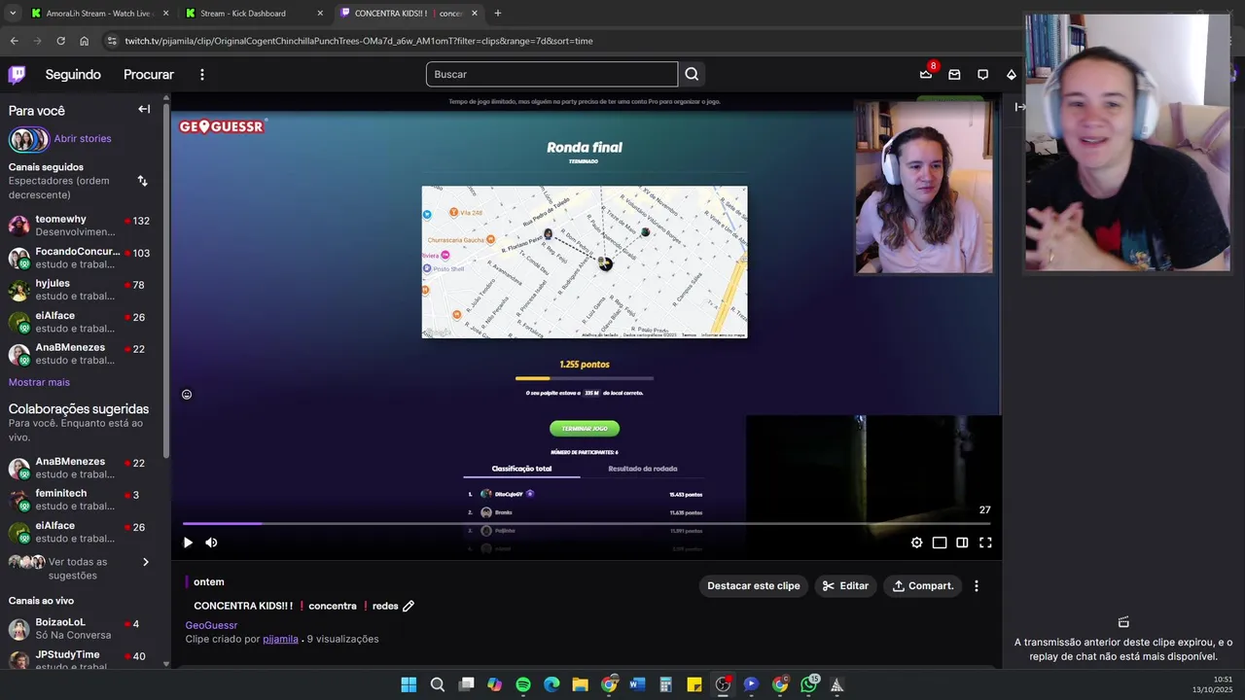The height and width of the screenshot is (700, 1245).
Task: Open clip more options menu
Action: click(x=977, y=586)
